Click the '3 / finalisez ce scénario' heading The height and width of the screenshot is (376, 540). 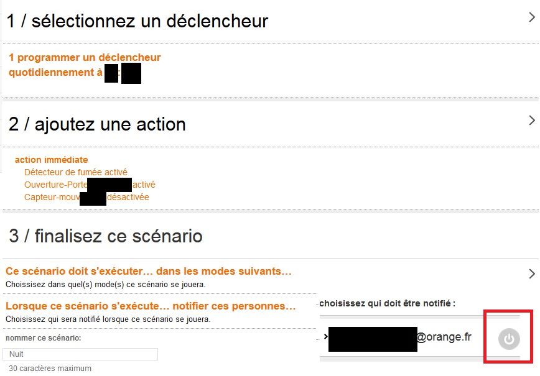pos(106,236)
